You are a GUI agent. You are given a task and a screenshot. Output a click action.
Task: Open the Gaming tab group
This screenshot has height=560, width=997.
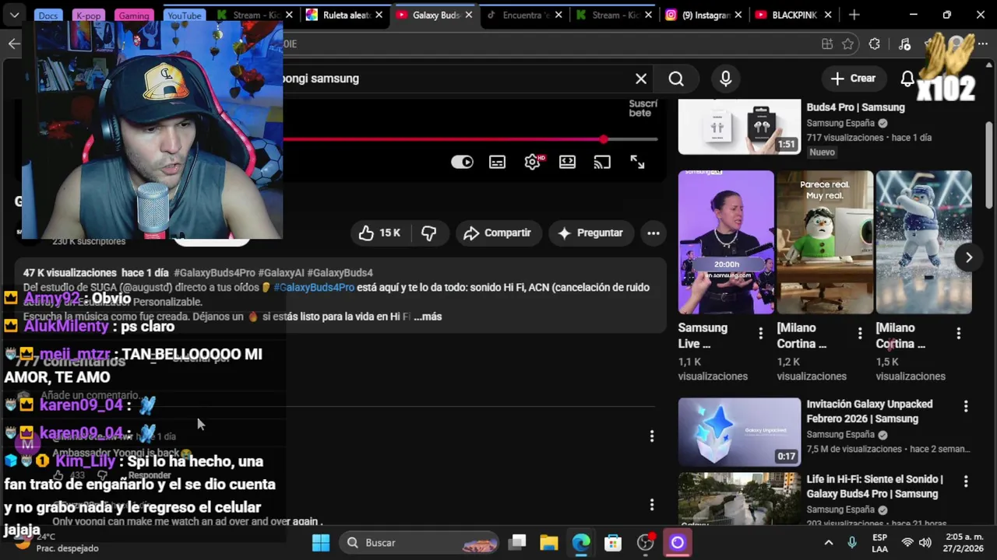click(x=133, y=16)
